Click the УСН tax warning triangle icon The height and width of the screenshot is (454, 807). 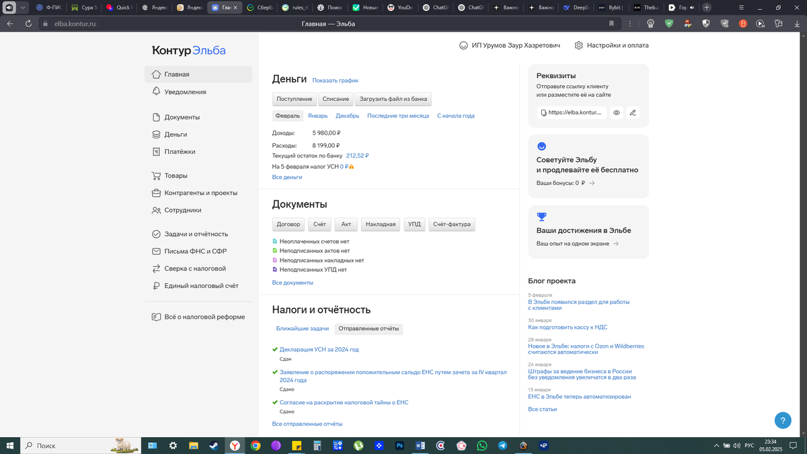point(351,166)
